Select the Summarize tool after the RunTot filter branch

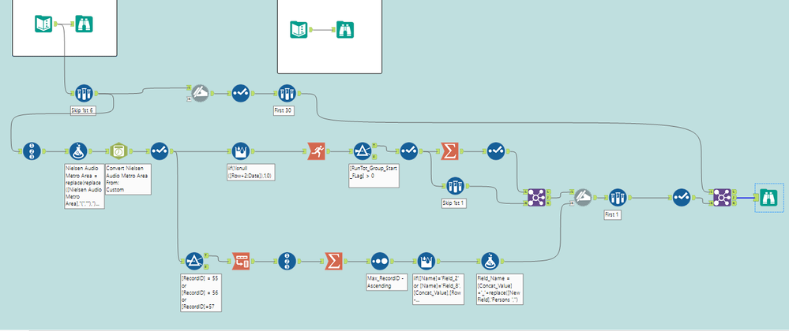449,151
